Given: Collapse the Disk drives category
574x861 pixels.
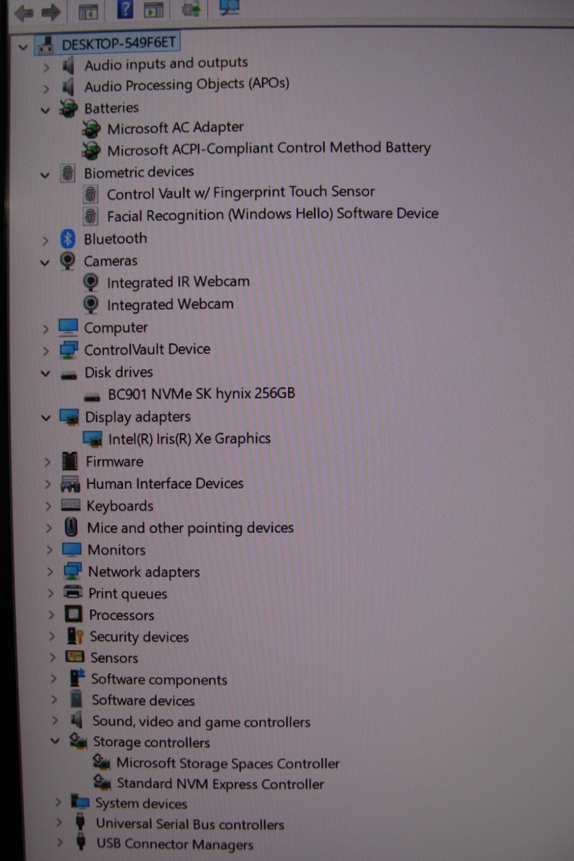Looking at the screenshot, I should tap(46, 373).
